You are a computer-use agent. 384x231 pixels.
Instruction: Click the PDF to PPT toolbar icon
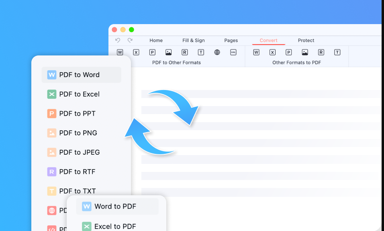pyautogui.click(x=152, y=52)
